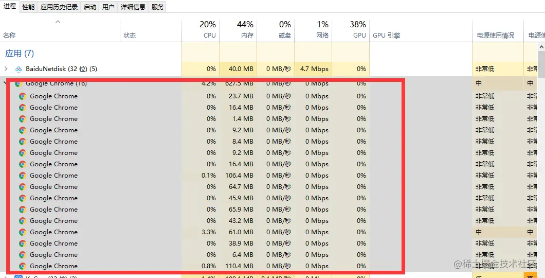The width and height of the screenshot is (545, 278).
Task: Click the GPU 引擎 column header
Action: click(421, 30)
